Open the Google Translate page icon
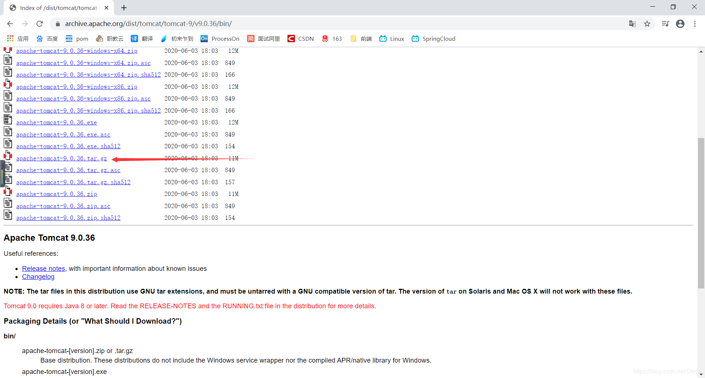This screenshot has height=378, width=705. tap(632, 24)
